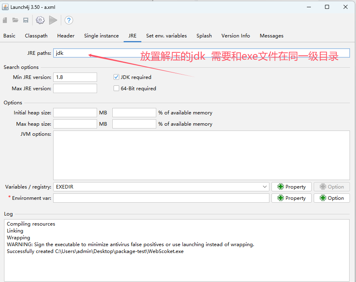Viewport: 356px width, 282px height.
Task: Switch to the Basic tab
Action: coord(9,35)
